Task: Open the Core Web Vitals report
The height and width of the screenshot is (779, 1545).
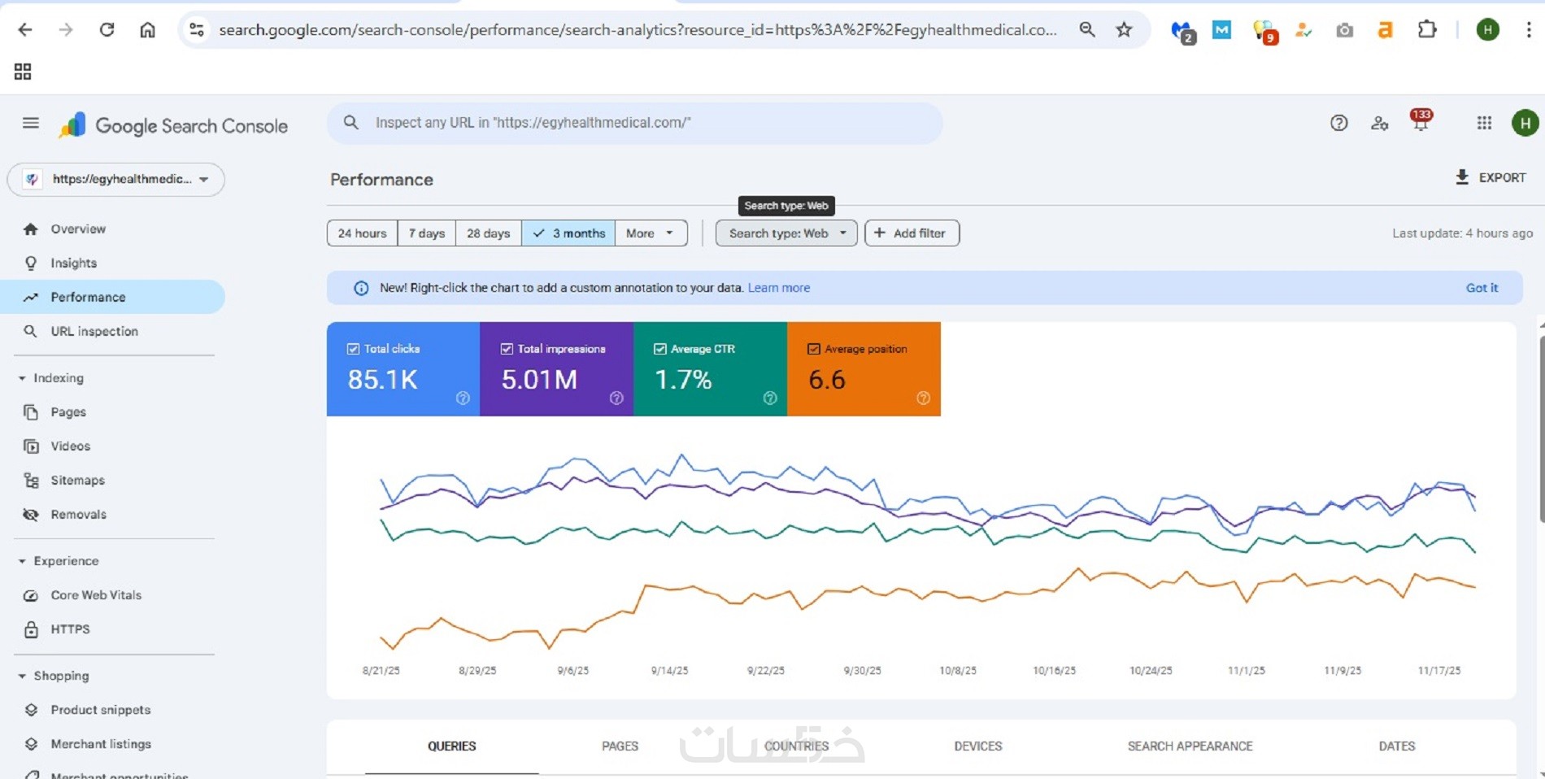Action: click(x=95, y=595)
